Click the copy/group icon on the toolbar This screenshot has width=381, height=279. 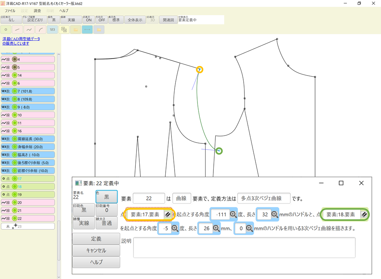tap(64, 29)
